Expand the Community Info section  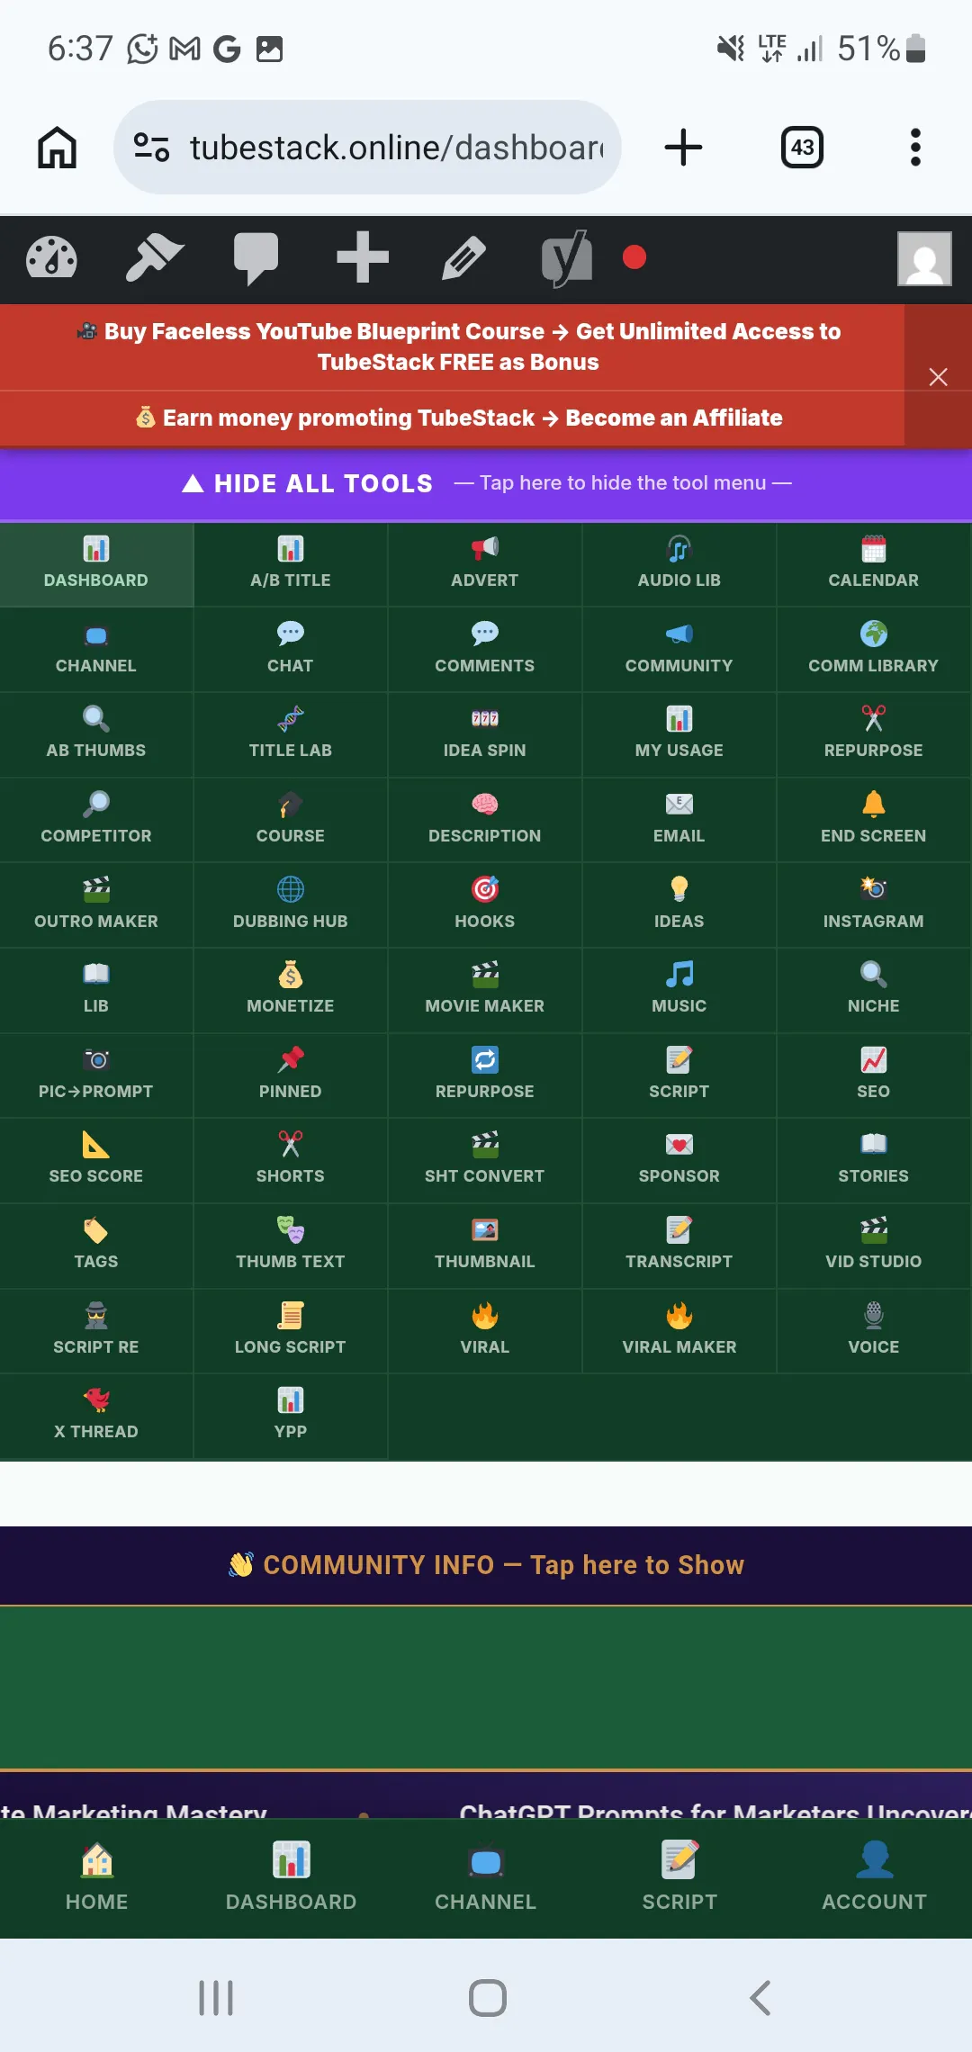(x=486, y=1565)
